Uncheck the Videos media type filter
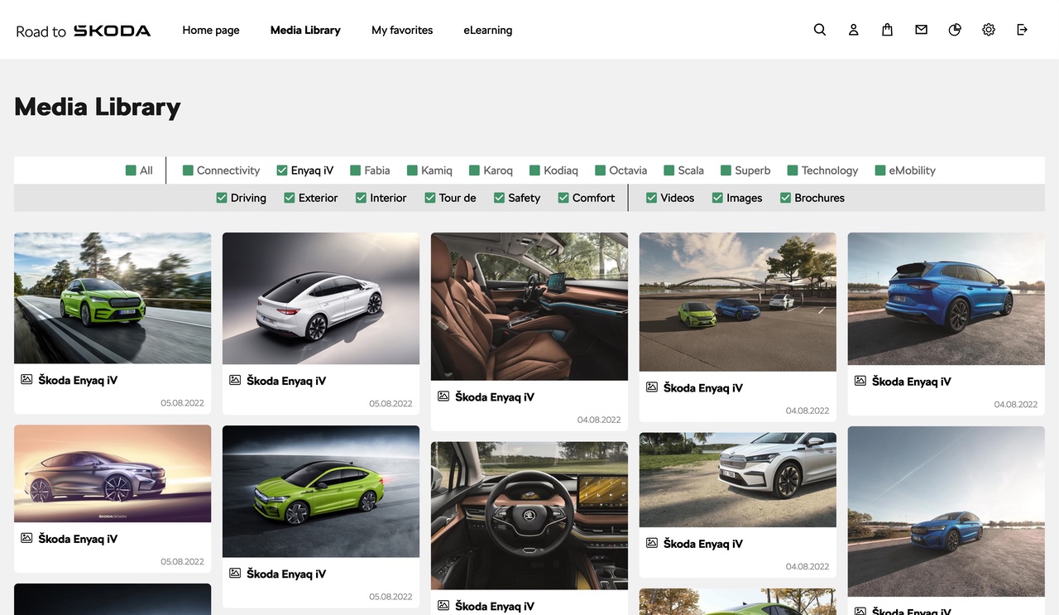The width and height of the screenshot is (1059, 615). pos(652,198)
